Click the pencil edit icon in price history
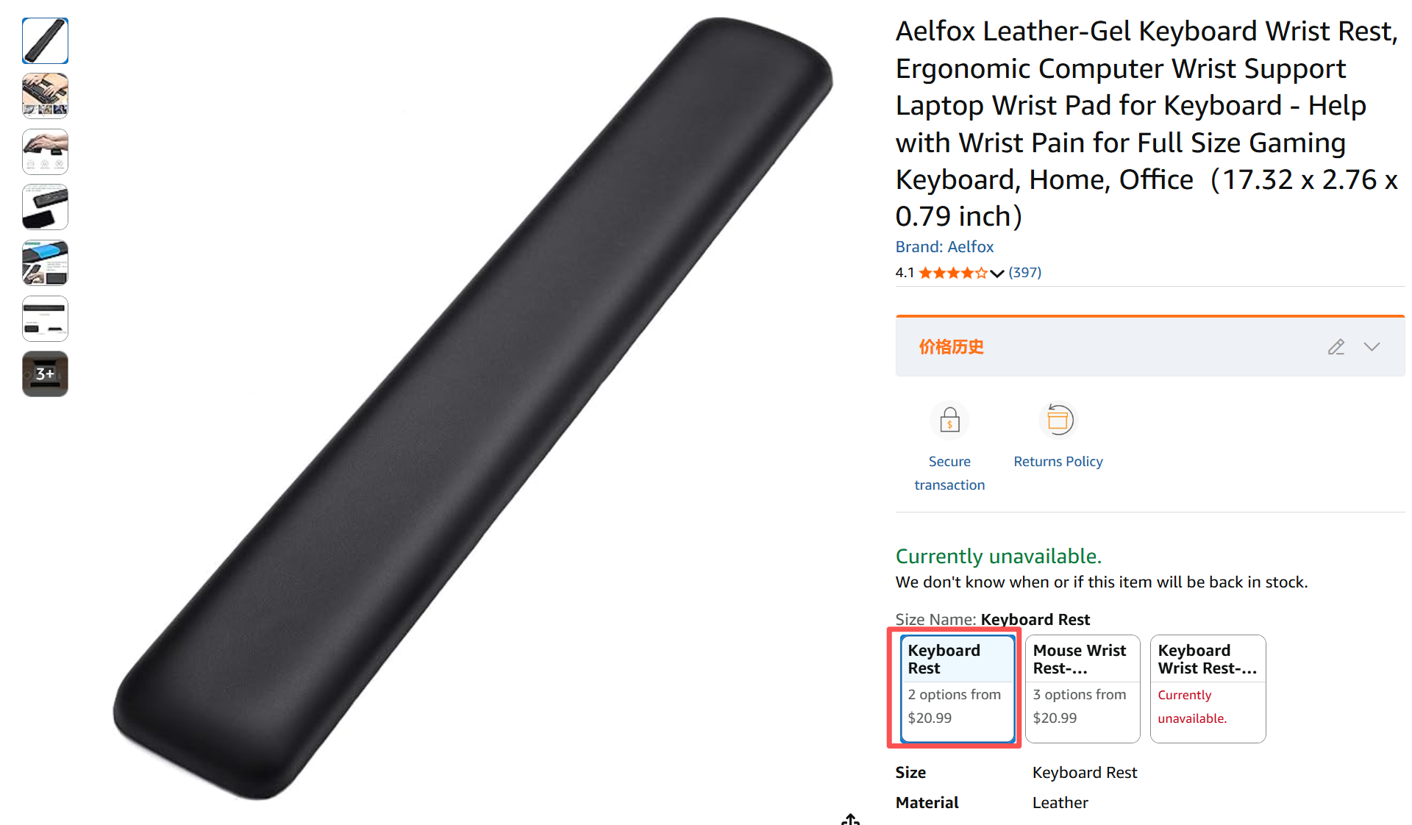1412x825 pixels. pyautogui.click(x=1336, y=347)
